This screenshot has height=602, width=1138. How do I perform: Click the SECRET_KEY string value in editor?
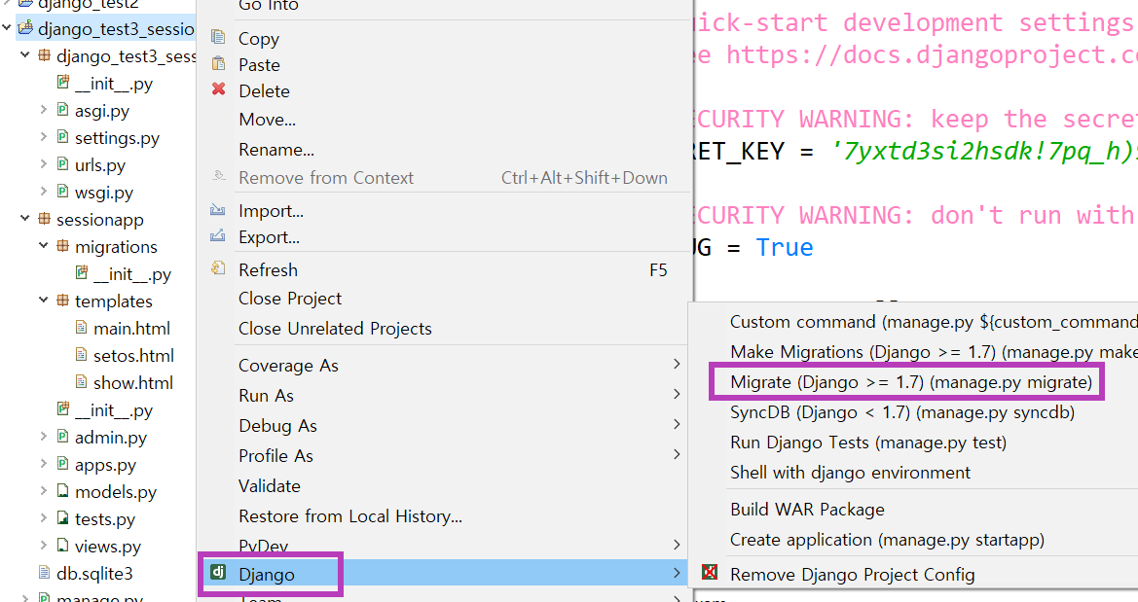click(x=983, y=151)
